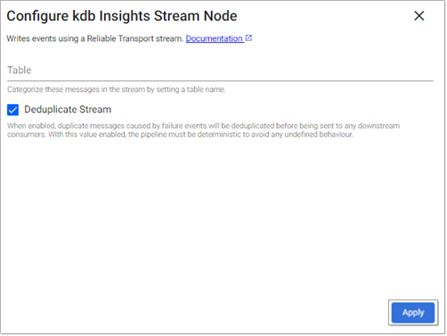The image size is (447, 336).
Task: Toggle duplicate message deduplication off
Action: [x=12, y=110]
